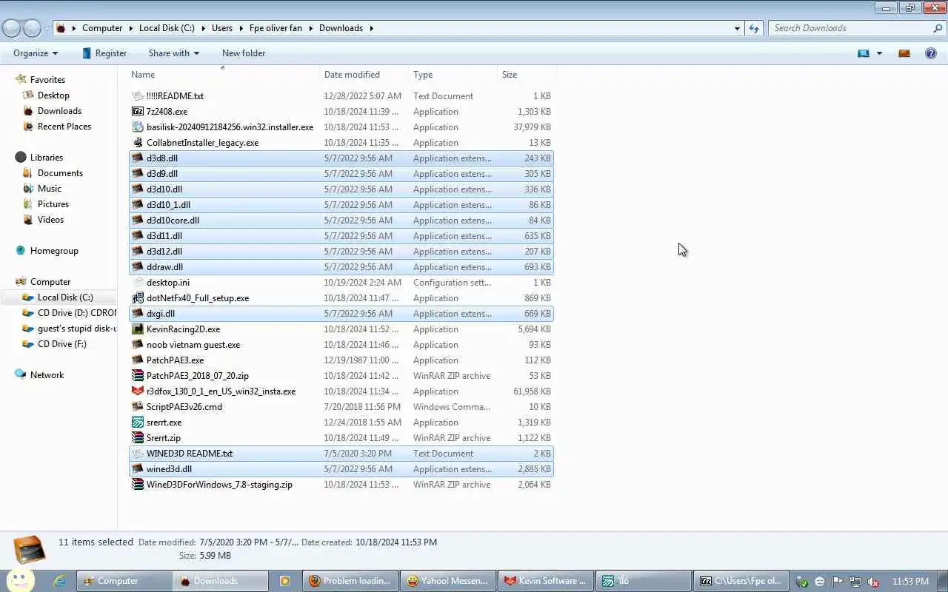
Task: Select the !!!!!README.txt file
Action: (x=341, y=96)
